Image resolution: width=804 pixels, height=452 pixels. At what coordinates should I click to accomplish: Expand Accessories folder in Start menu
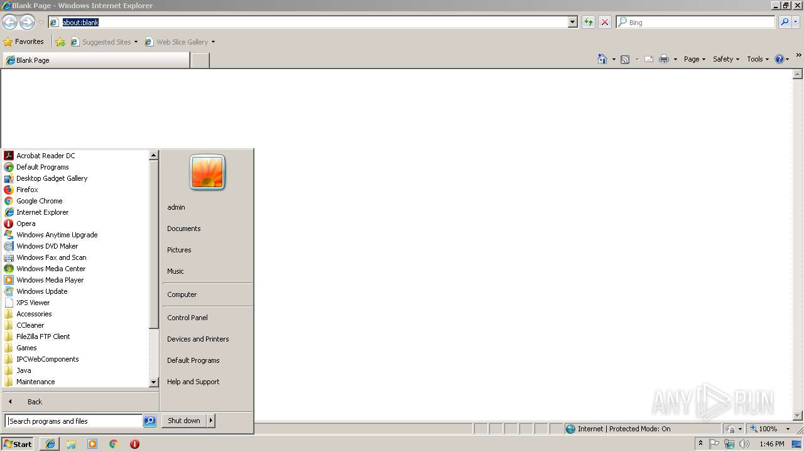tap(34, 314)
